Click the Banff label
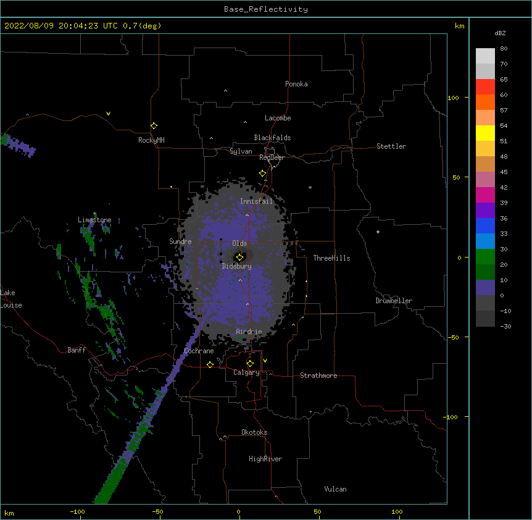Viewport: 532px width, 520px height. click(x=77, y=350)
